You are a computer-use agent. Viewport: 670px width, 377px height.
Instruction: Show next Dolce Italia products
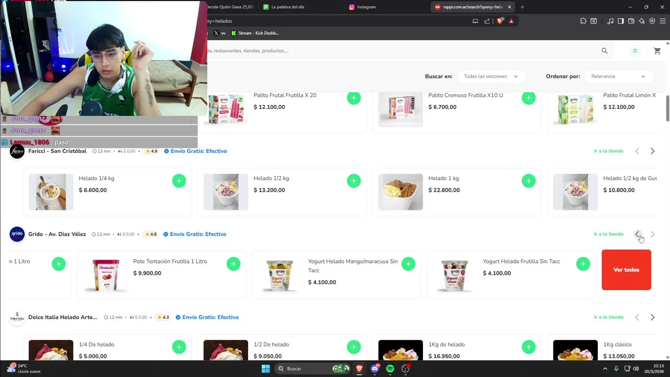(652, 317)
